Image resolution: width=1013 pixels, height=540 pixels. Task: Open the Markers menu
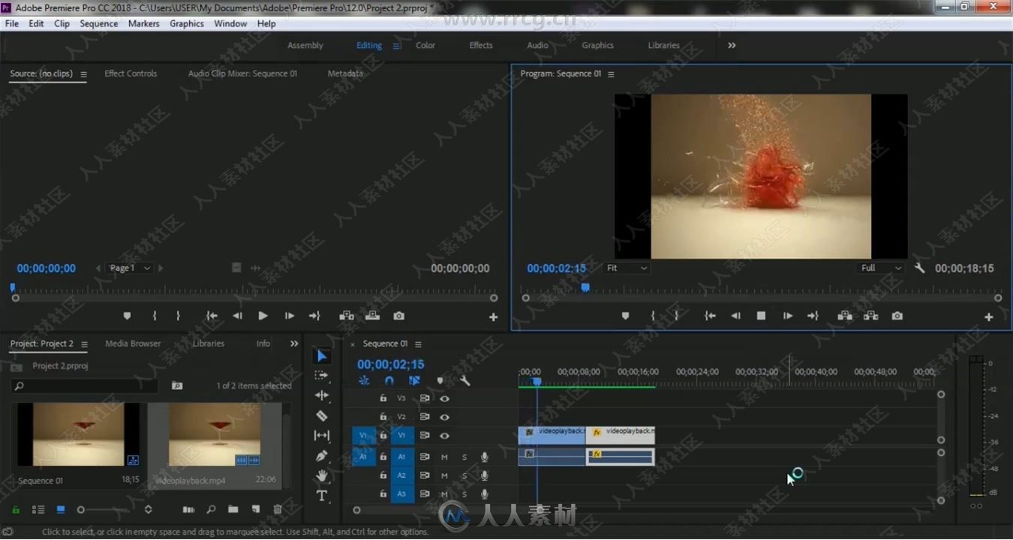[x=143, y=23]
